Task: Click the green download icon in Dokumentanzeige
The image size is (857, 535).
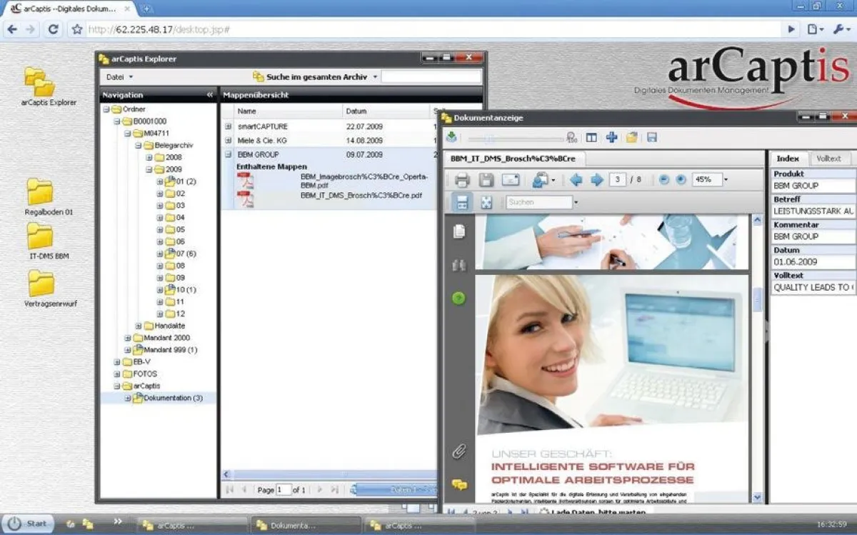Action: [x=451, y=136]
